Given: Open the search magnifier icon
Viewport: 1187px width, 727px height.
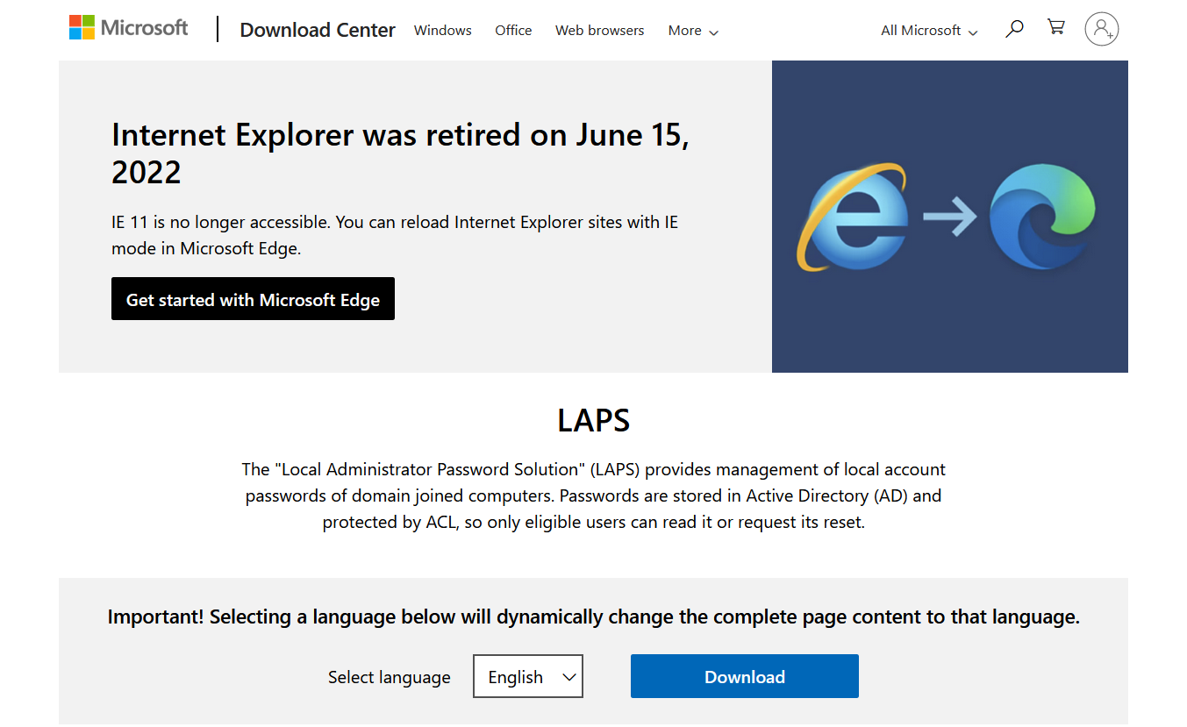Looking at the screenshot, I should 1014,29.
